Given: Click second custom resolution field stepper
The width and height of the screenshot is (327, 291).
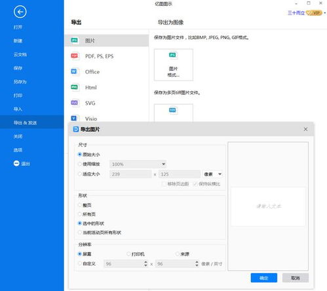Looking at the screenshot, I should [197, 263].
